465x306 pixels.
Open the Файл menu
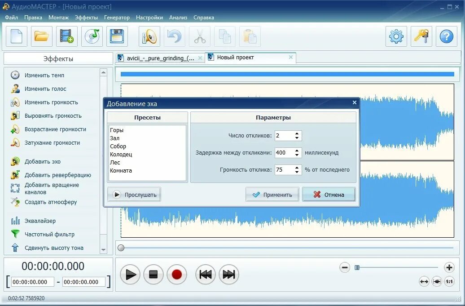(11, 18)
